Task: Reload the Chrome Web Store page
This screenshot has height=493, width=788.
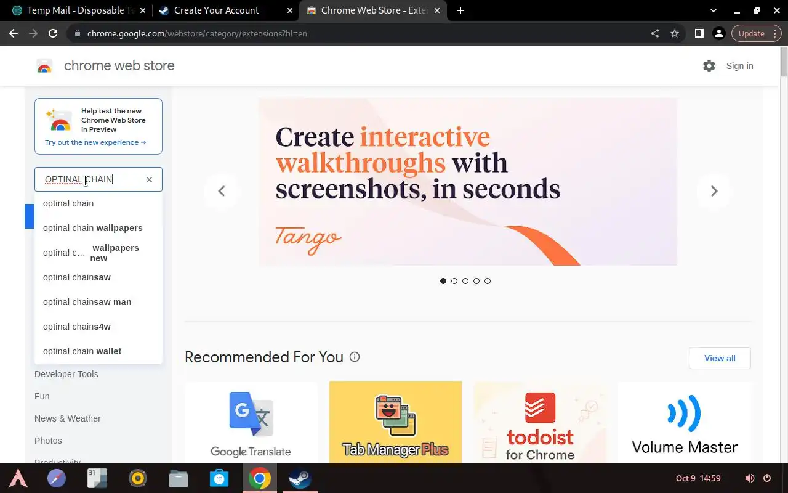Action: click(x=53, y=33)
